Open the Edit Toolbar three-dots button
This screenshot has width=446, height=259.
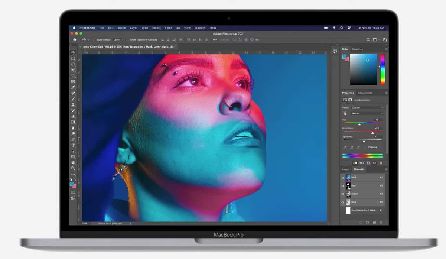(x=73, y=174)
